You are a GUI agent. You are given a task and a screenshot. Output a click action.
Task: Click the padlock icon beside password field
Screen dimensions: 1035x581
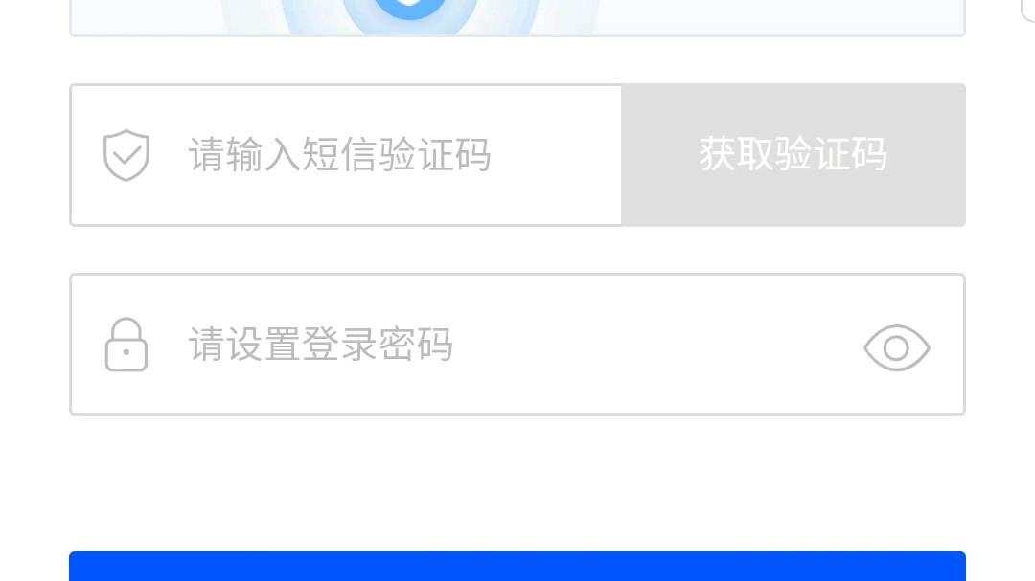coord(126,345)
